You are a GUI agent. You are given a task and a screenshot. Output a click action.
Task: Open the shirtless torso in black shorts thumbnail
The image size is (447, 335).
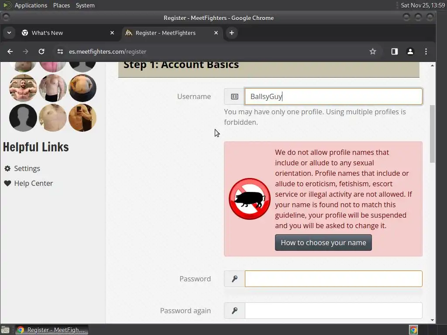coord(53,88)
